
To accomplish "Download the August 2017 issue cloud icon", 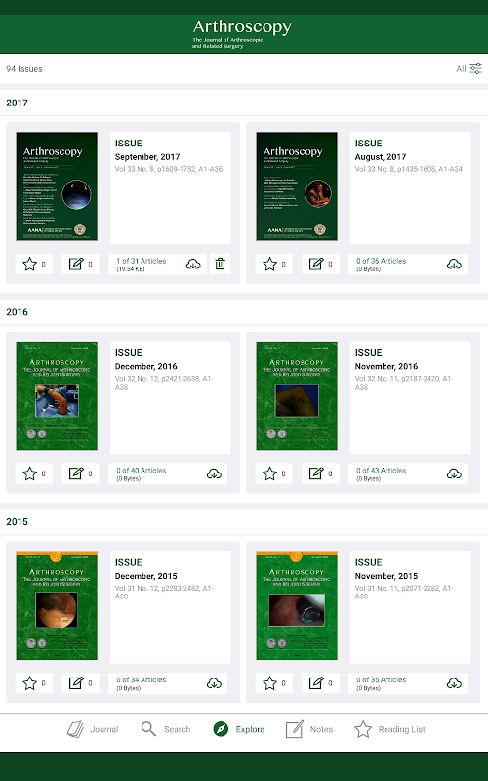I will [x=454, y=264].
